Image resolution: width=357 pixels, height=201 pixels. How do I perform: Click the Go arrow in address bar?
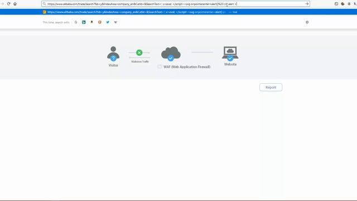(307, 4)
